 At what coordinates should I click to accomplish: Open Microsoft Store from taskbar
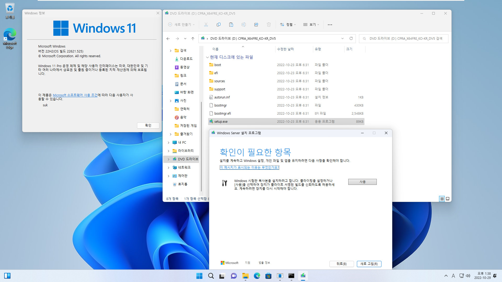[x=268, y=276]
